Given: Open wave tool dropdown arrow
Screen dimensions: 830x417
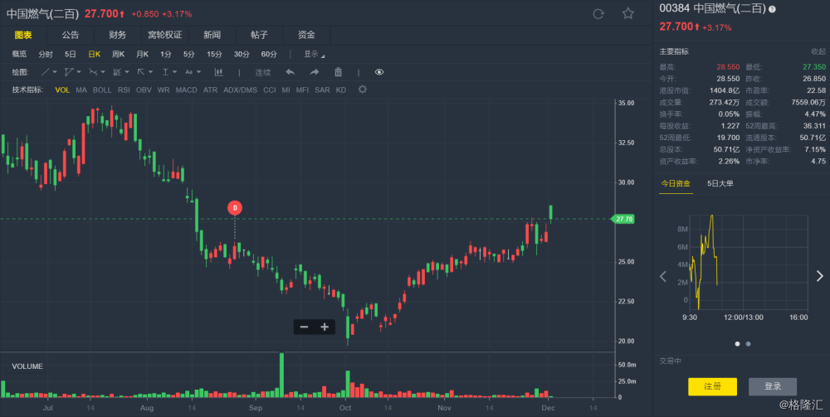Looking at the screenshot, I should click(x=103, y=72).
